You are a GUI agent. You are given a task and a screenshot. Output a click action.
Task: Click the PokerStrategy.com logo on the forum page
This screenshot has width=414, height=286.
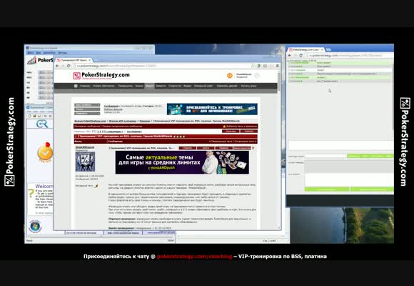pos(101,75)
